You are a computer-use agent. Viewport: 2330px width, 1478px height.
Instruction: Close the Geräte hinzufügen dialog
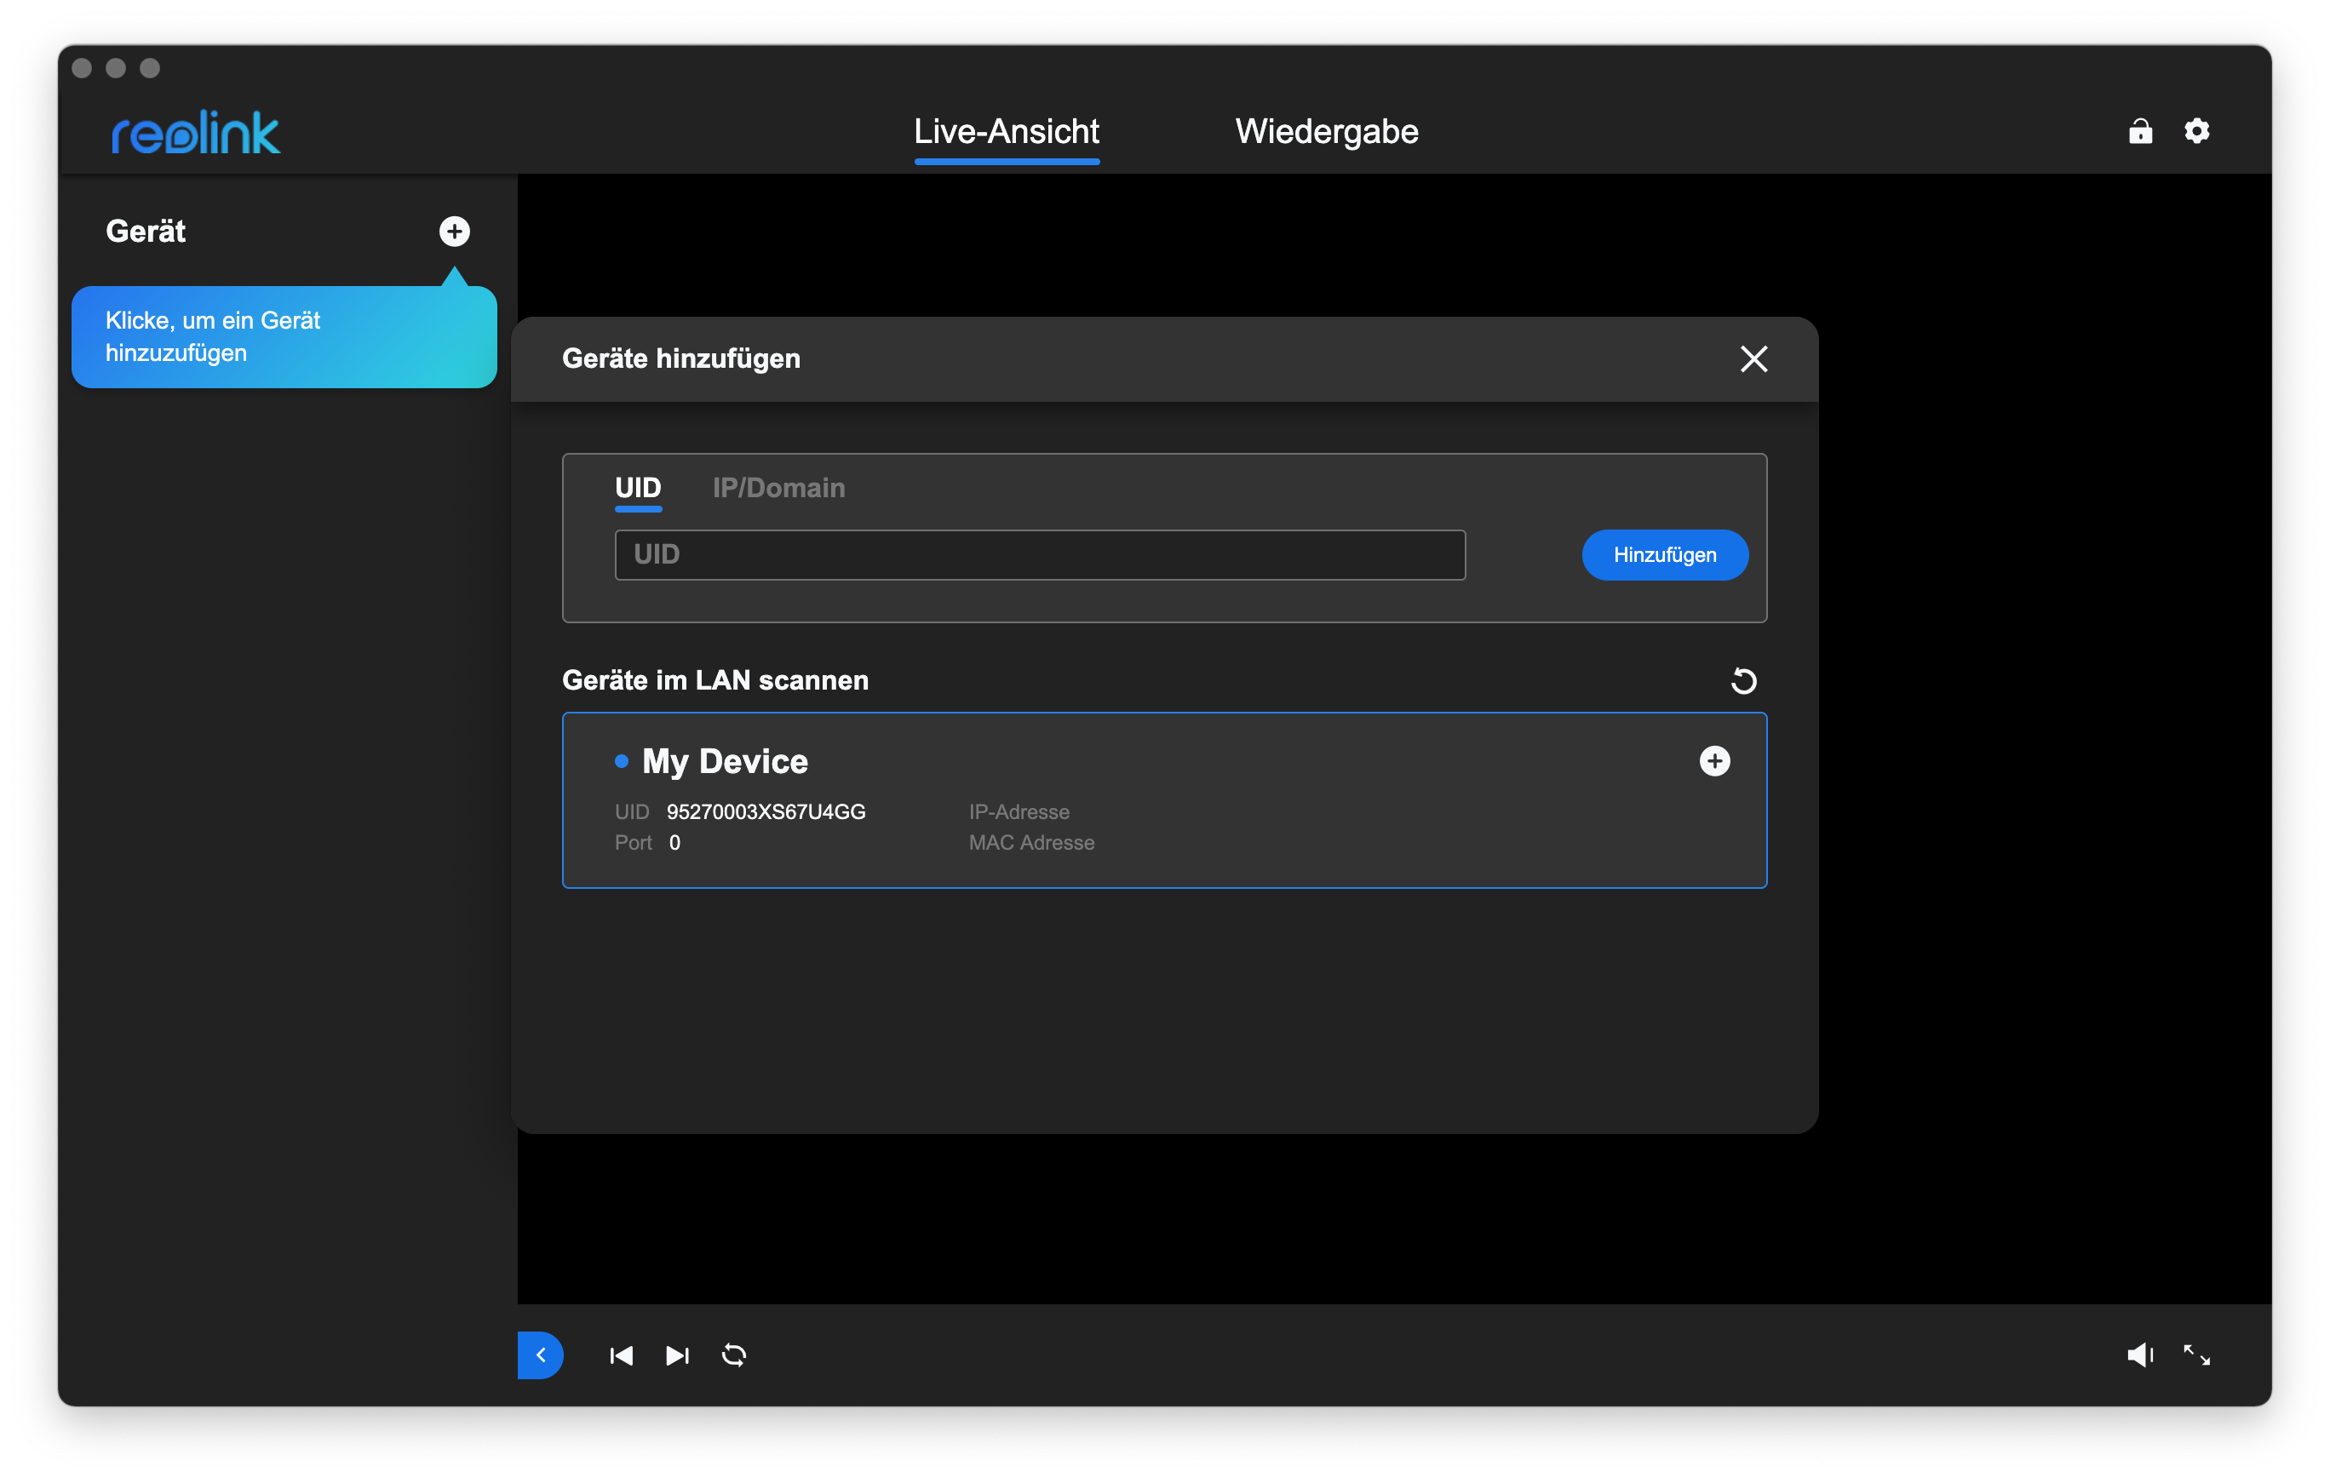point(1753,359)
